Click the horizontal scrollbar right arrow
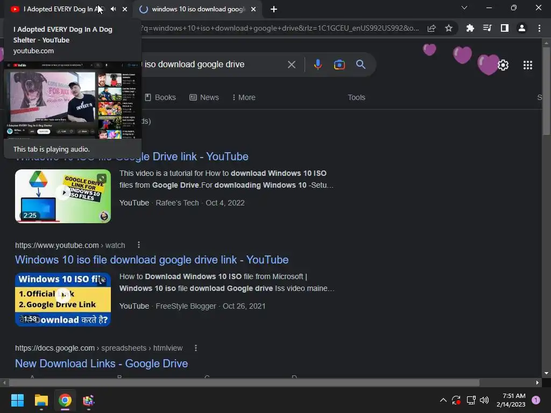 click(x=538, y=382)
